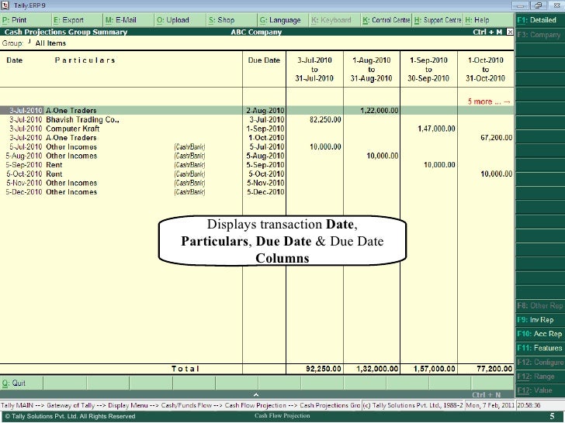Select M: E-Mail option
This screenshot has height=423, width=565.
(129, 20)
